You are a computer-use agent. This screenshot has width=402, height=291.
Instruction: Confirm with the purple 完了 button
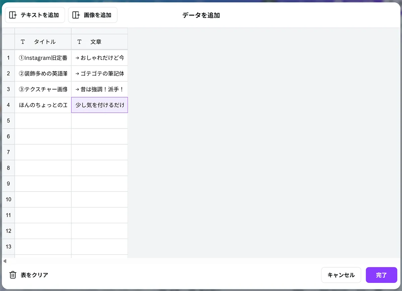[x=381, y=275]
